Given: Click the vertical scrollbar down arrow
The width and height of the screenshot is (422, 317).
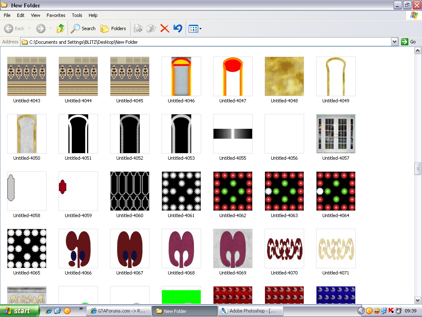Looking at the screenshot, I should coord(418,300).
